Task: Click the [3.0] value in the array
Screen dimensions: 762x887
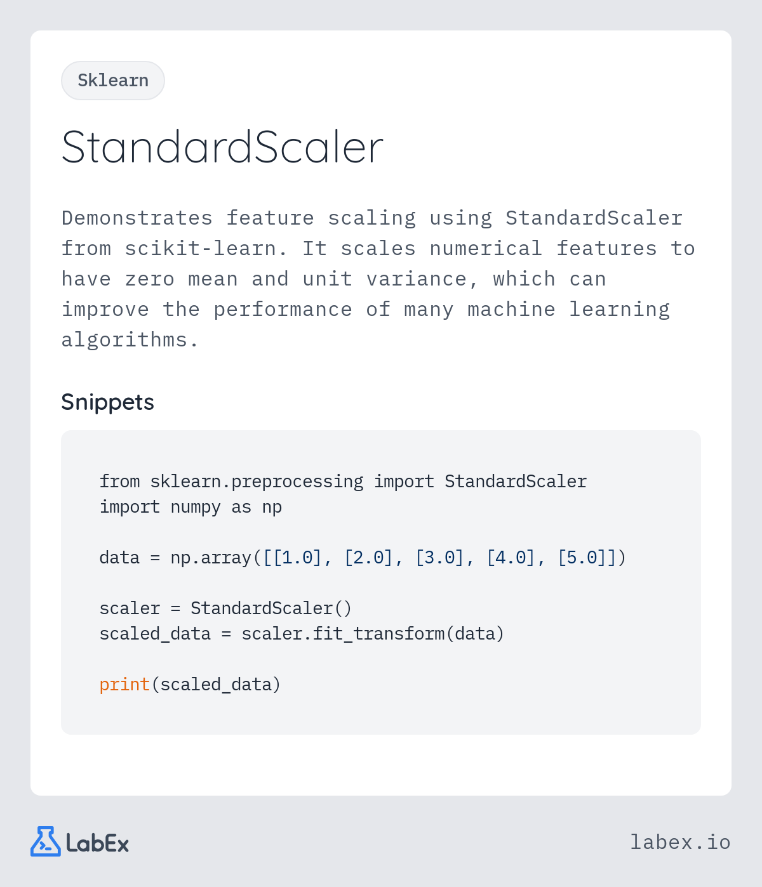Action: [x=439, y=558]
